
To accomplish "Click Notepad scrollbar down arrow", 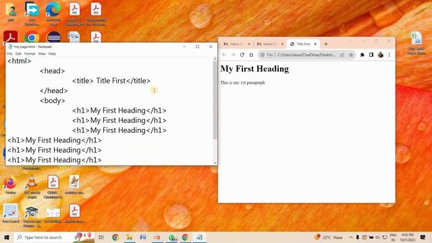I will (x=215, y=163).
